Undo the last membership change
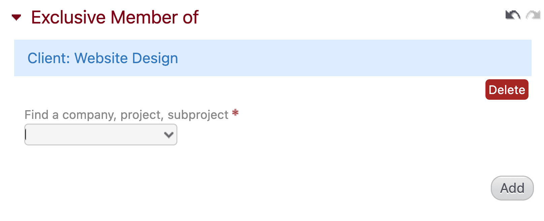The image size is (544, 221). (512, 15)
